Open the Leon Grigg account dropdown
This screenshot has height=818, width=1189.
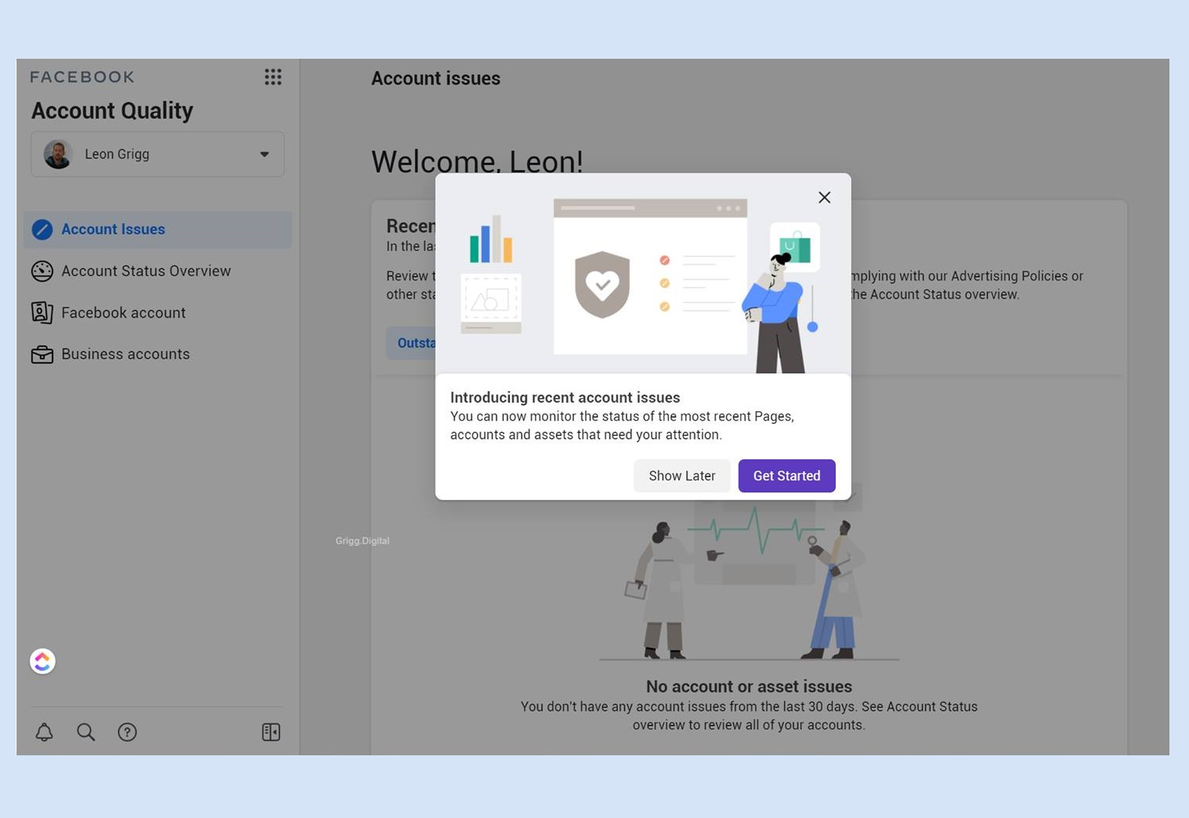point(157,154)
